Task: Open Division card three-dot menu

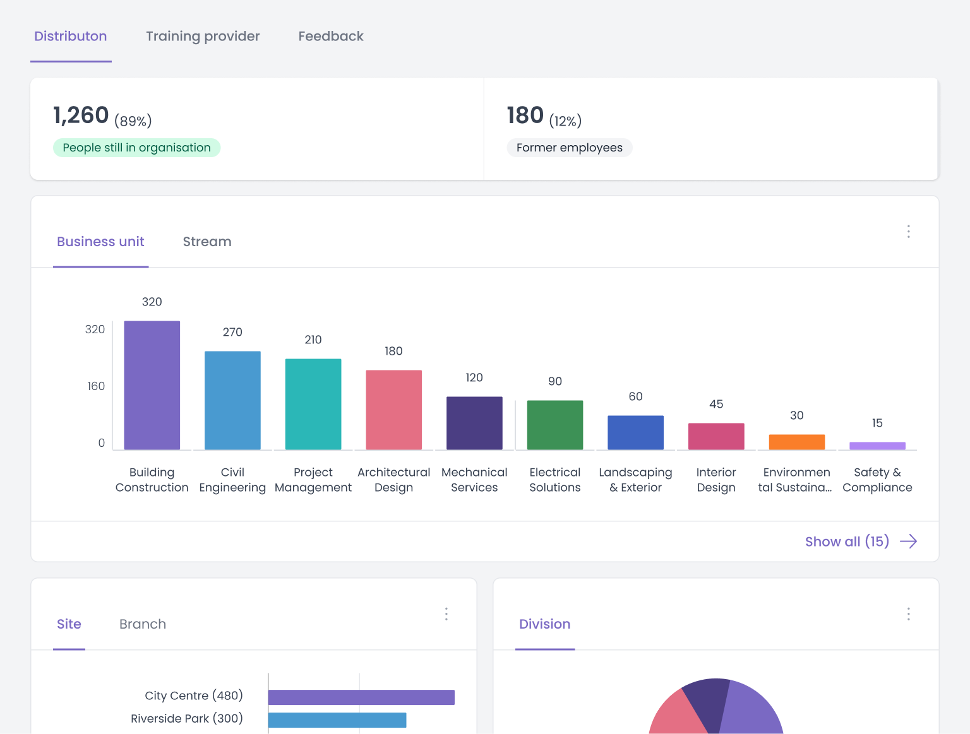Action: coord(909,614)
